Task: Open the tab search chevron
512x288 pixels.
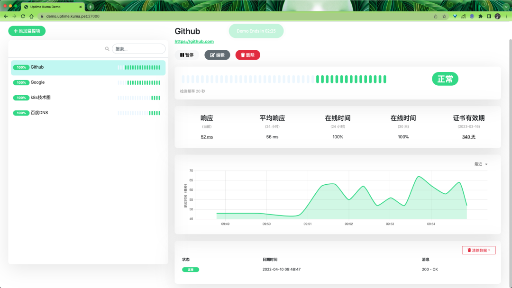Action: [506, 7]
